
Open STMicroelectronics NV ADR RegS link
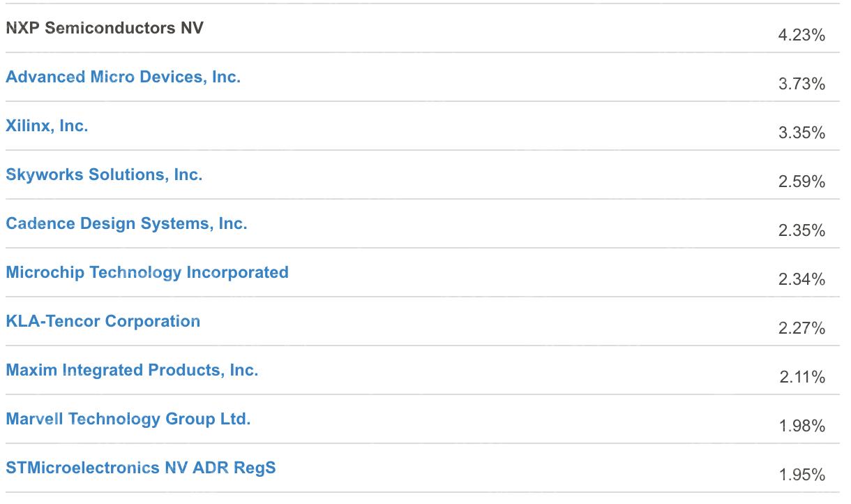click(141, 468)
